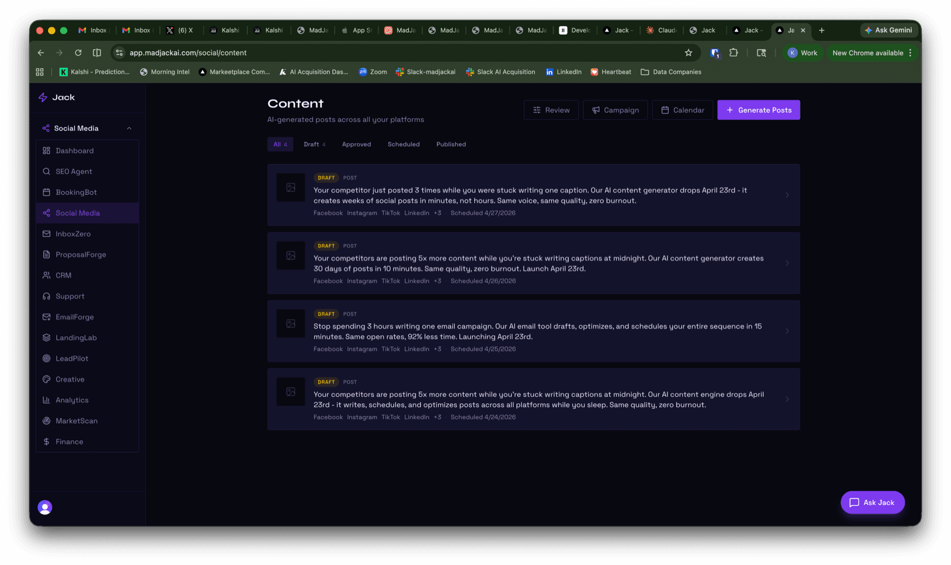Bookmark page with the star icon
951x565 pixels.
point(688,53)
